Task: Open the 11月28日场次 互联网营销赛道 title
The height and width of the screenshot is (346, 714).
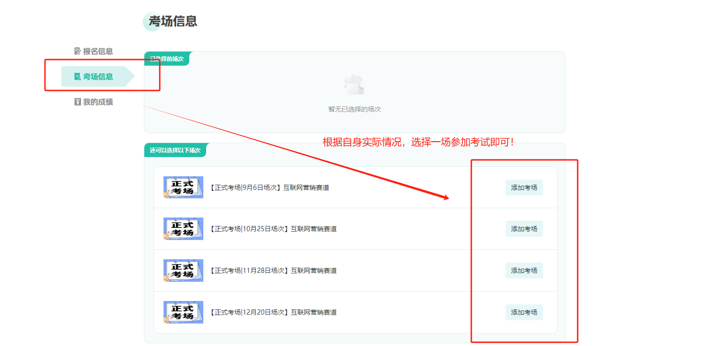Action: pyautogui.click(x=274, y=271)
